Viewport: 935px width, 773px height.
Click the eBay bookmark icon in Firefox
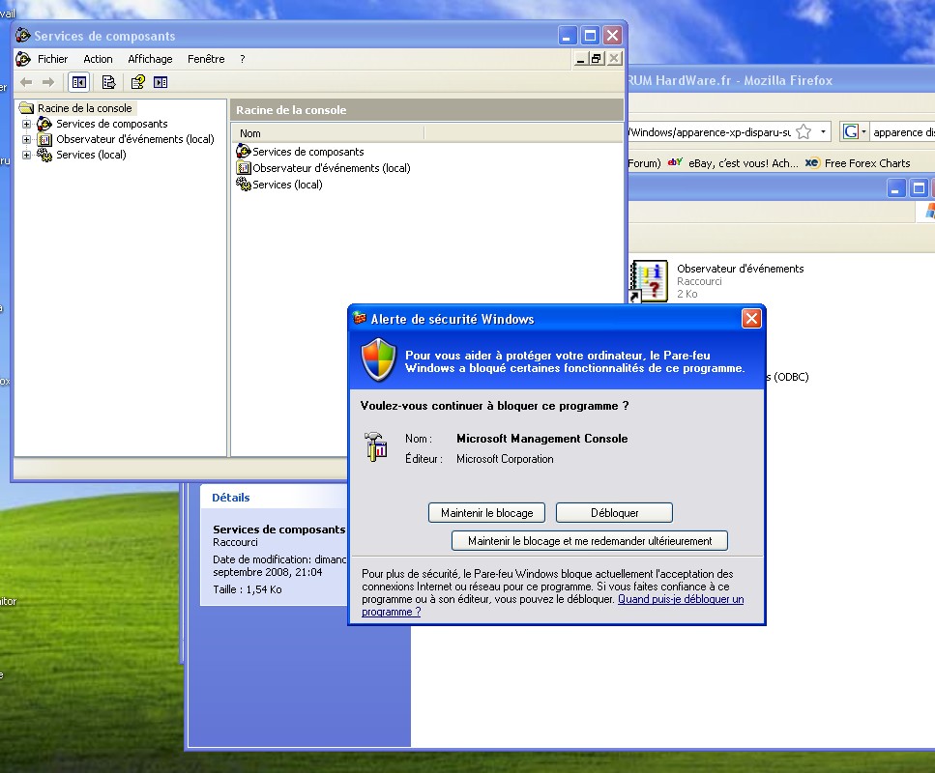click(x=675, y=162)
